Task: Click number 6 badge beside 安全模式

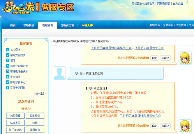Action: pyautogui.click(x=8, y=77)
